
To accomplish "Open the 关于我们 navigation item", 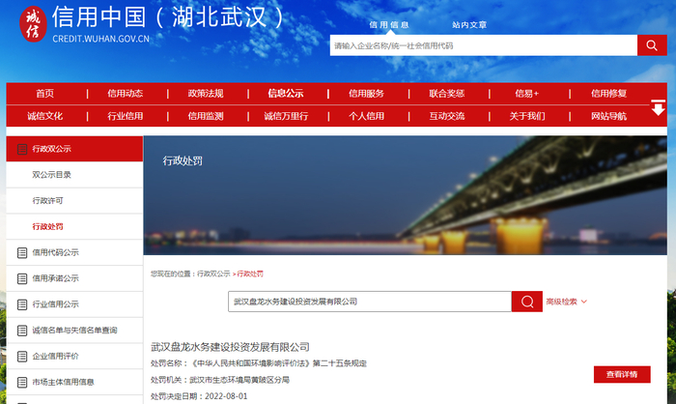I will click(527, 116).
